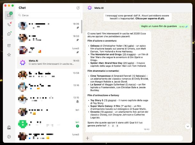195x145 pixels.
Task: Click the pin icon on the 18:50 chat
Action: point(78,40)
